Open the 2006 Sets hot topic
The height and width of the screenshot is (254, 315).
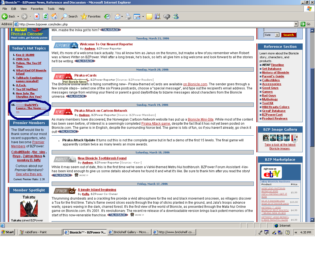click(x=22, y=59)
